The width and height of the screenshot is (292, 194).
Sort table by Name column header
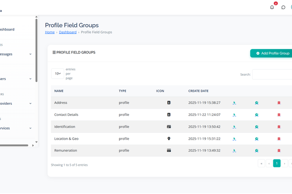coord(59,91)
